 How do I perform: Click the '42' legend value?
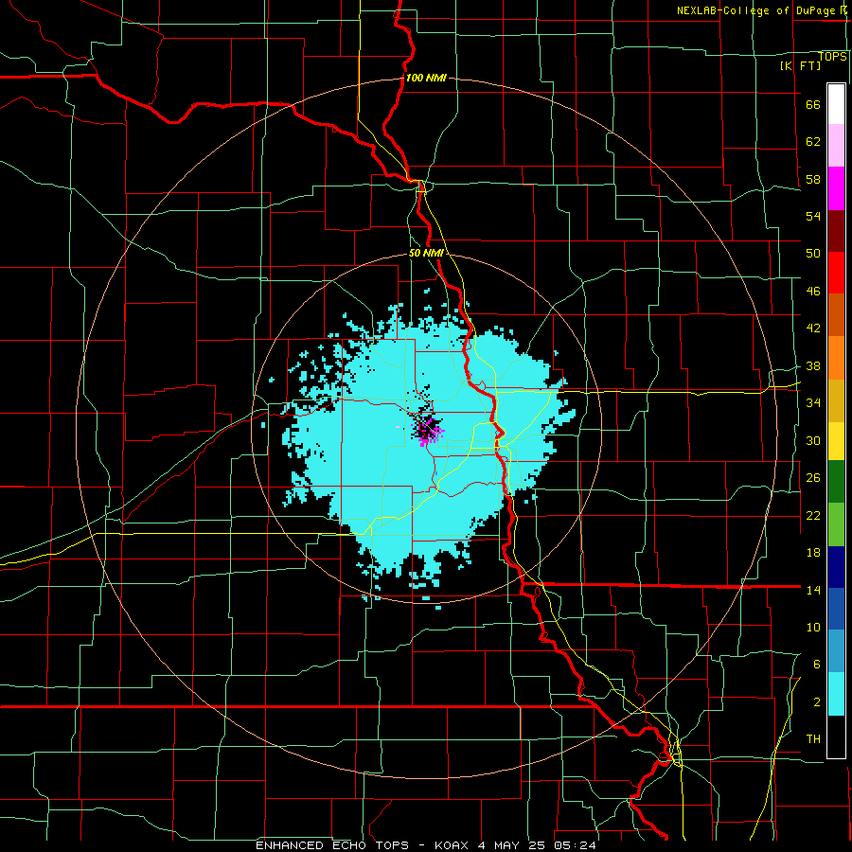(x=813, y=328)
